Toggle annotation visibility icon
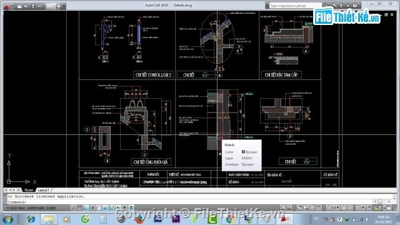Image resolution: width=400 pixels, height=225 pixels. [x=343, y=208]
